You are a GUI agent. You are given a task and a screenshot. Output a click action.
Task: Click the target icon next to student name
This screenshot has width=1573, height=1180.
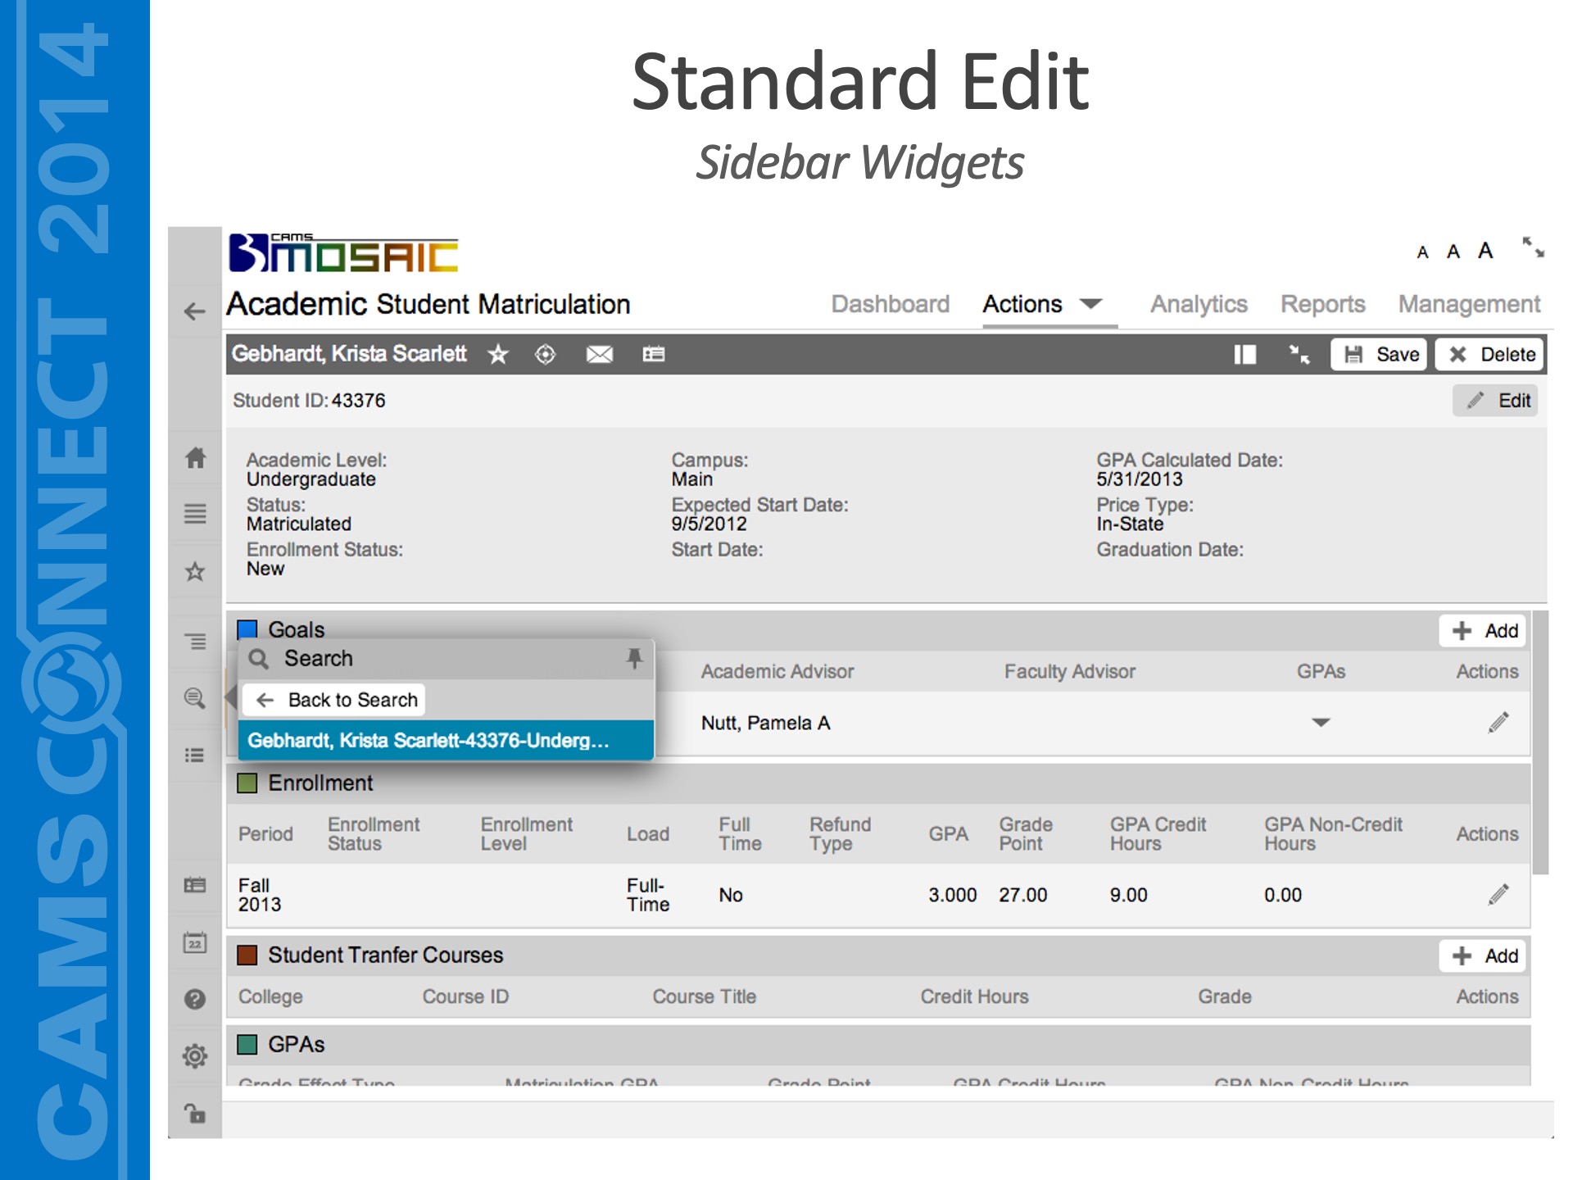point(545,354)
